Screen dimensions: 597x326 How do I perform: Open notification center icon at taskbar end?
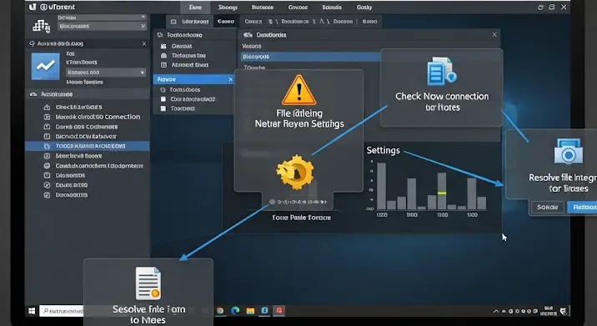point(563,311)
